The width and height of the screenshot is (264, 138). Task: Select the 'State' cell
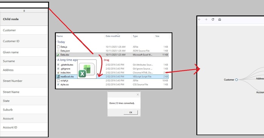pos(24,101)
